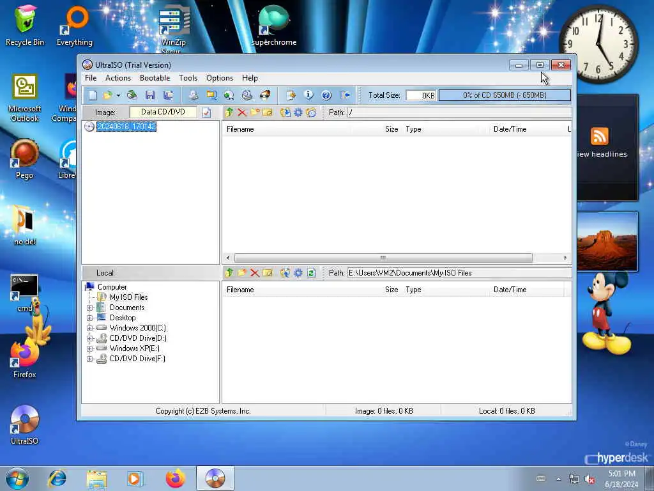The height and width of the screenshot is (491, 654).
Task: Click the Convert image disc-arrow icon
Action: [x=229, y=95]
